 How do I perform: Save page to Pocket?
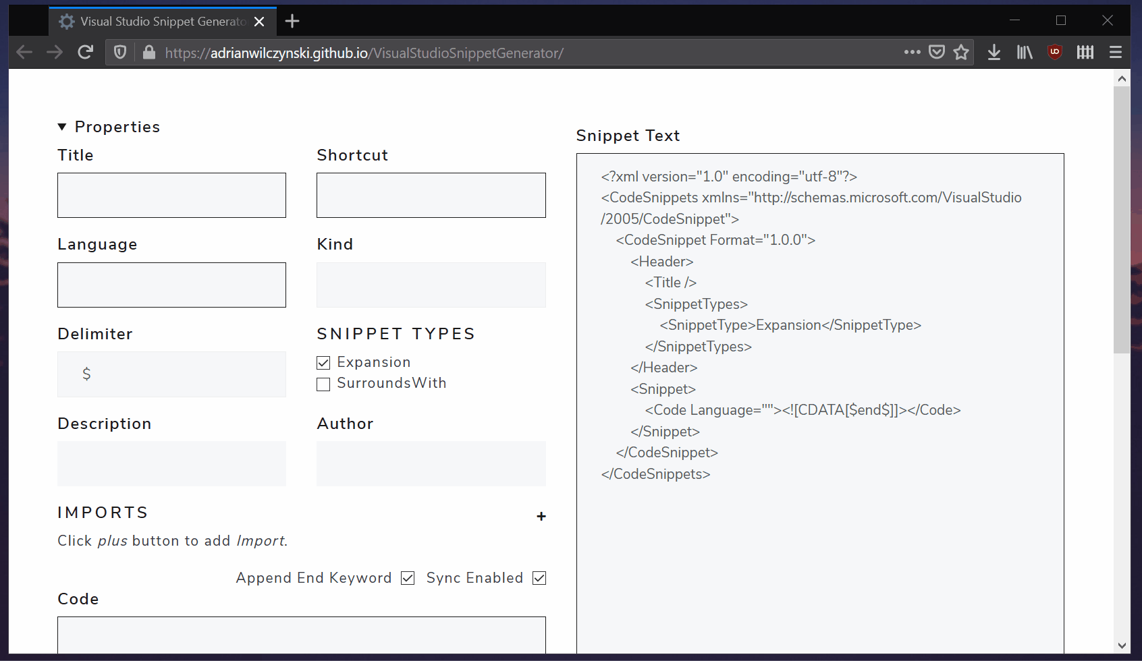pos(937,52)
